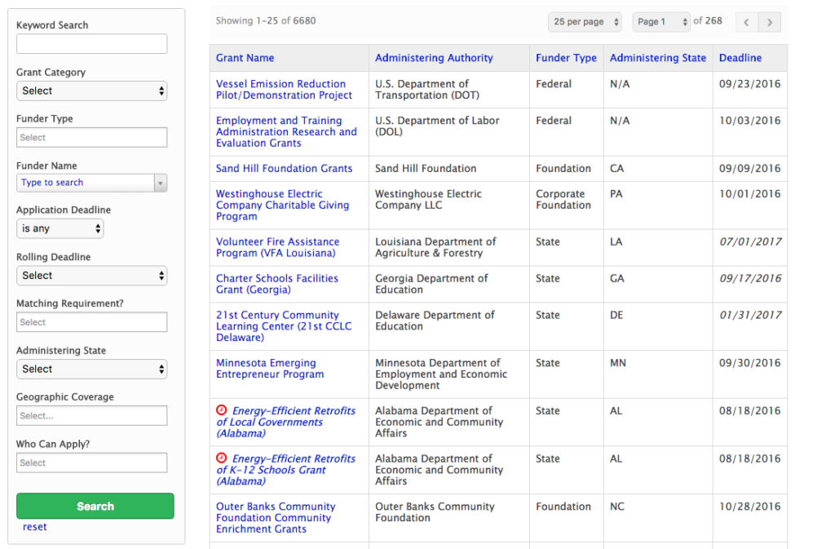The height and width of the screenshot is (549, 835).
Task: Focus the Keyword Search field
Action: point(91,44)
